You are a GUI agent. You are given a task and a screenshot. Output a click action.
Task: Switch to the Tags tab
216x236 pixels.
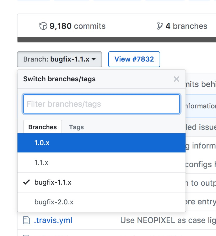pyautogui.click(x=76, y=127)
